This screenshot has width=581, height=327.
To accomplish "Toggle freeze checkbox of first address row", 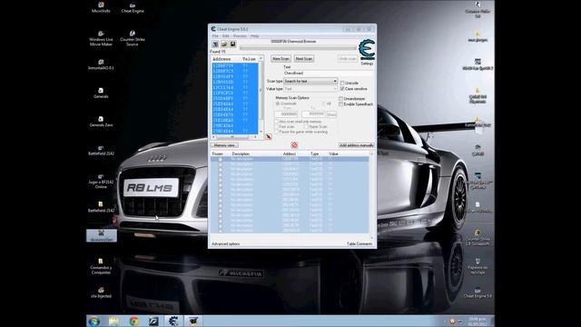I will [x=220, y=159].
